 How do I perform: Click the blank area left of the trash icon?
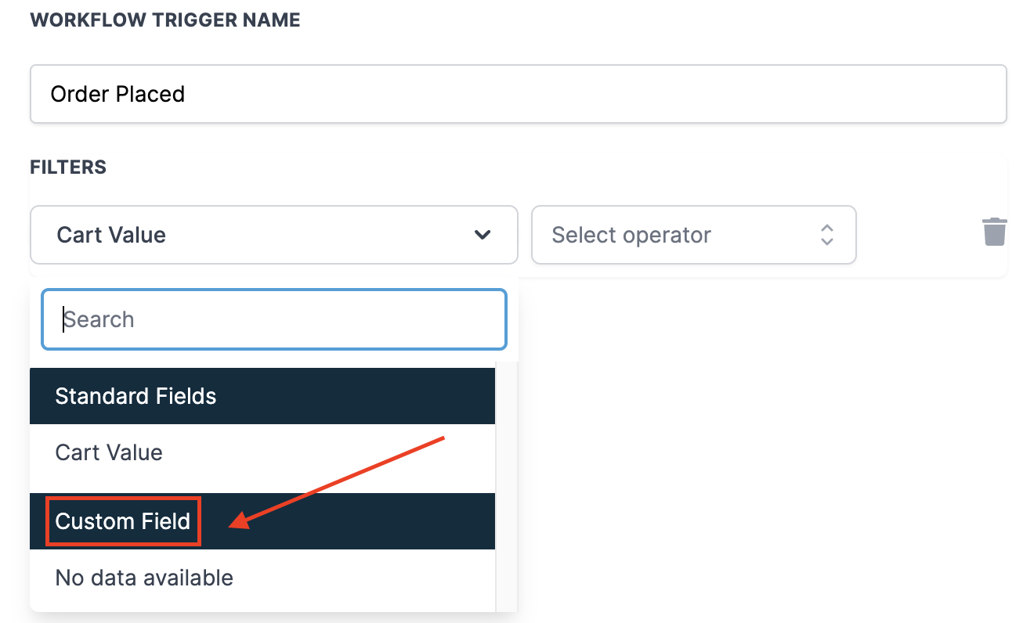pyautogui.click(x=916, y=235)
